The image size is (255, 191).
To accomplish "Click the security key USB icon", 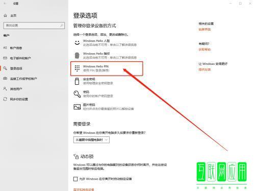I will [x=77, y=81].
